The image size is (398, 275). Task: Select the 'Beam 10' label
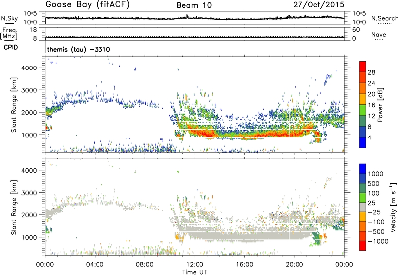point(194,5)
